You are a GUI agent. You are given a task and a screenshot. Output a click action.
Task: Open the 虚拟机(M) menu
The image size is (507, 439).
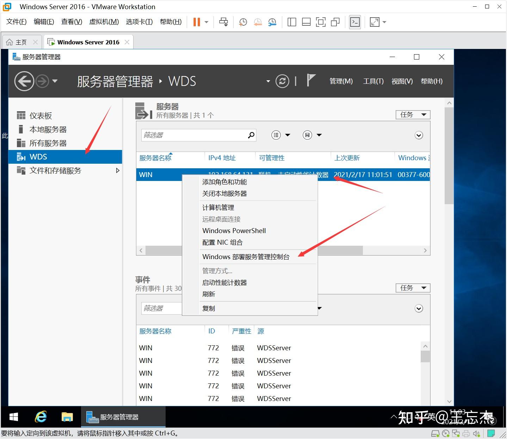tap(104, 21)
